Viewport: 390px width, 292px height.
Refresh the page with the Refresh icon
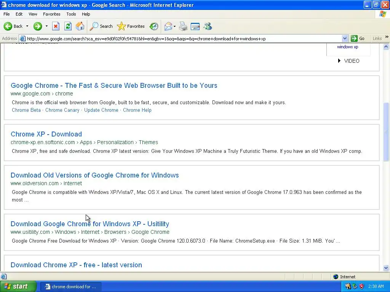point(68,26)
